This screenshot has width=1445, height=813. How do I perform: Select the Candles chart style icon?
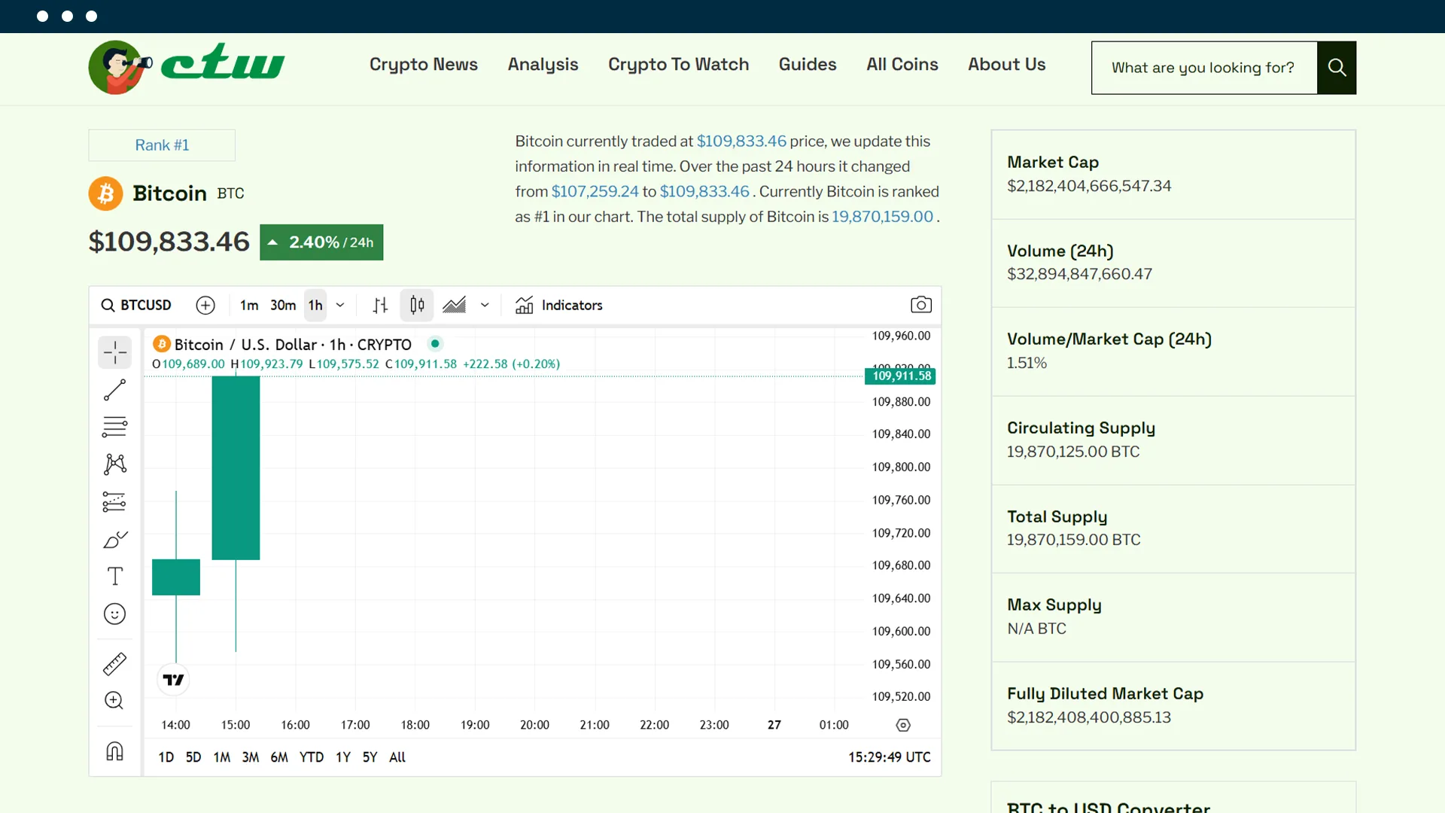417,305
